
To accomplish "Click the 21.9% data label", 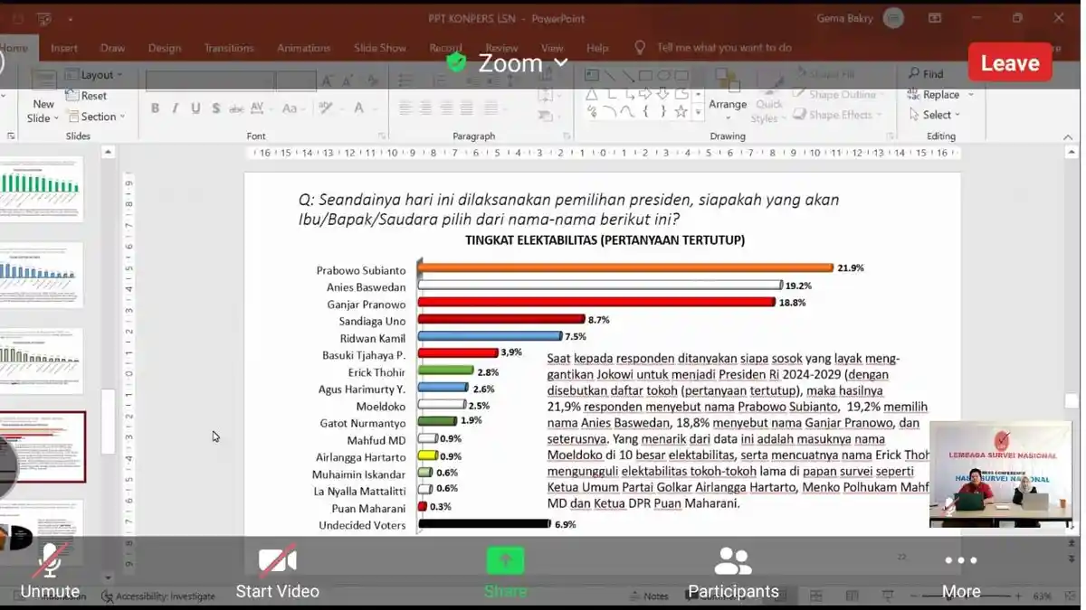I will (x=851, y=268).
